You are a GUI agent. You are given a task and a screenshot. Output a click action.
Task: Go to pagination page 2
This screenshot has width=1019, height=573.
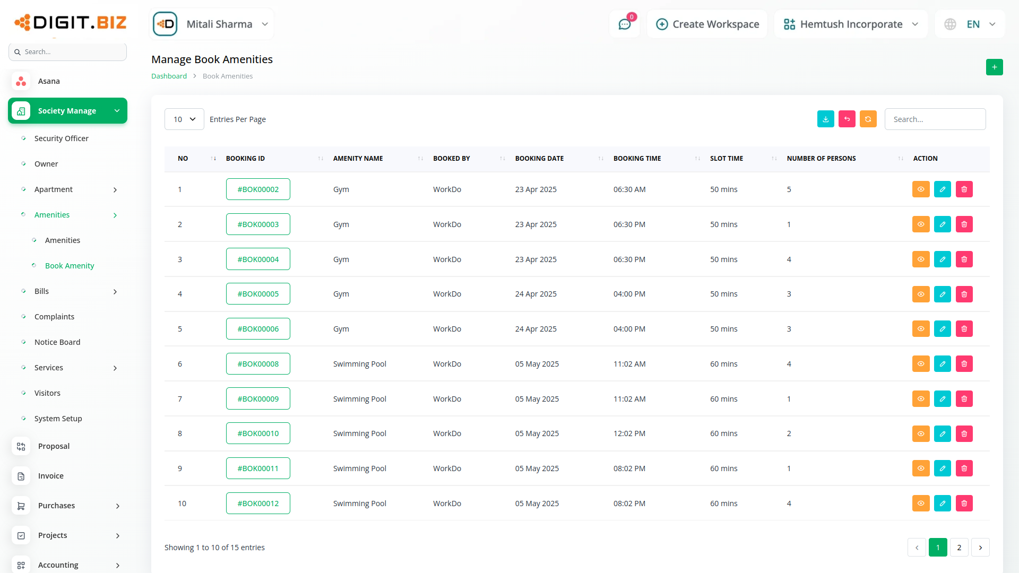point(958,548)
